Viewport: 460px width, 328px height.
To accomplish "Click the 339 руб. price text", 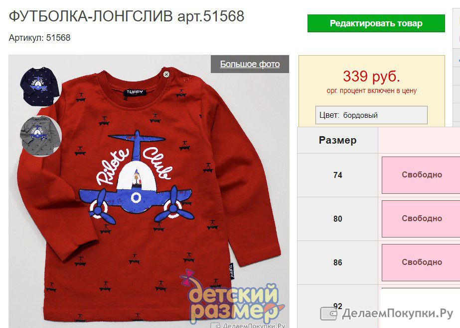I will pyautogui.click(x=371, y=76).
